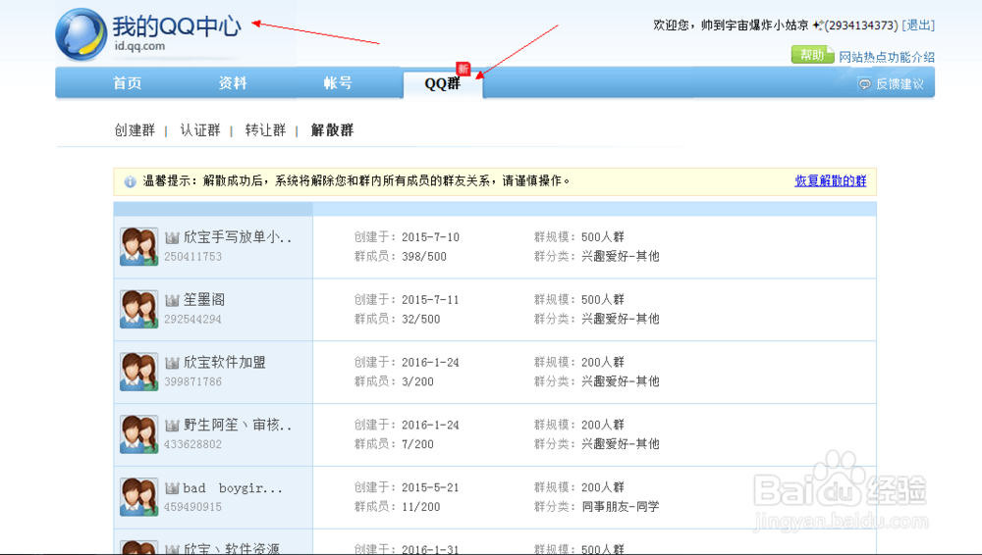Click the creation date 2015-7-10
Image resolution: width=982 pixels, height=555 pixels.
point(430,237)
